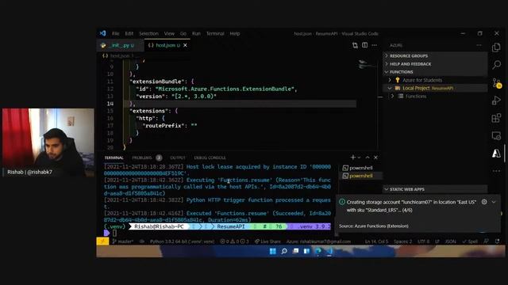Collapse the Functions section

[x=435, y=72]
